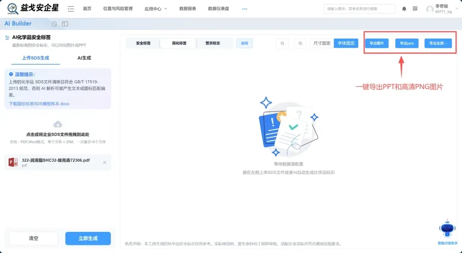Open 数据仪表盘 menu
The width and height of the screenshot is (462, 253).
[x=218, y=9]
